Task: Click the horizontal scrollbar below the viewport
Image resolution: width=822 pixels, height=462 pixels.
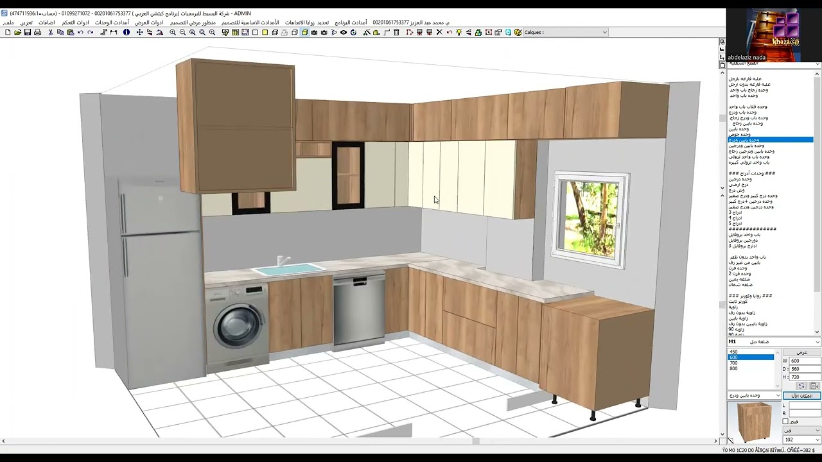Action: point(360,441)
